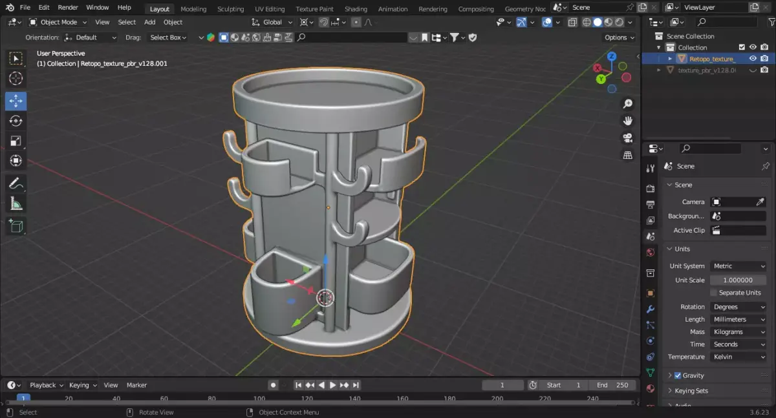This screenshot has width=776, height=418.
Task: Pick the Add Cube tool
Action: (16, 226)
